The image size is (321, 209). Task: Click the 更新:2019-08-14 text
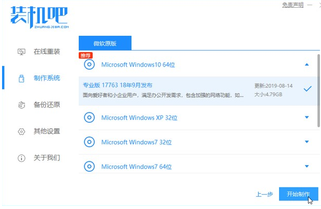(x=273, y=86)
